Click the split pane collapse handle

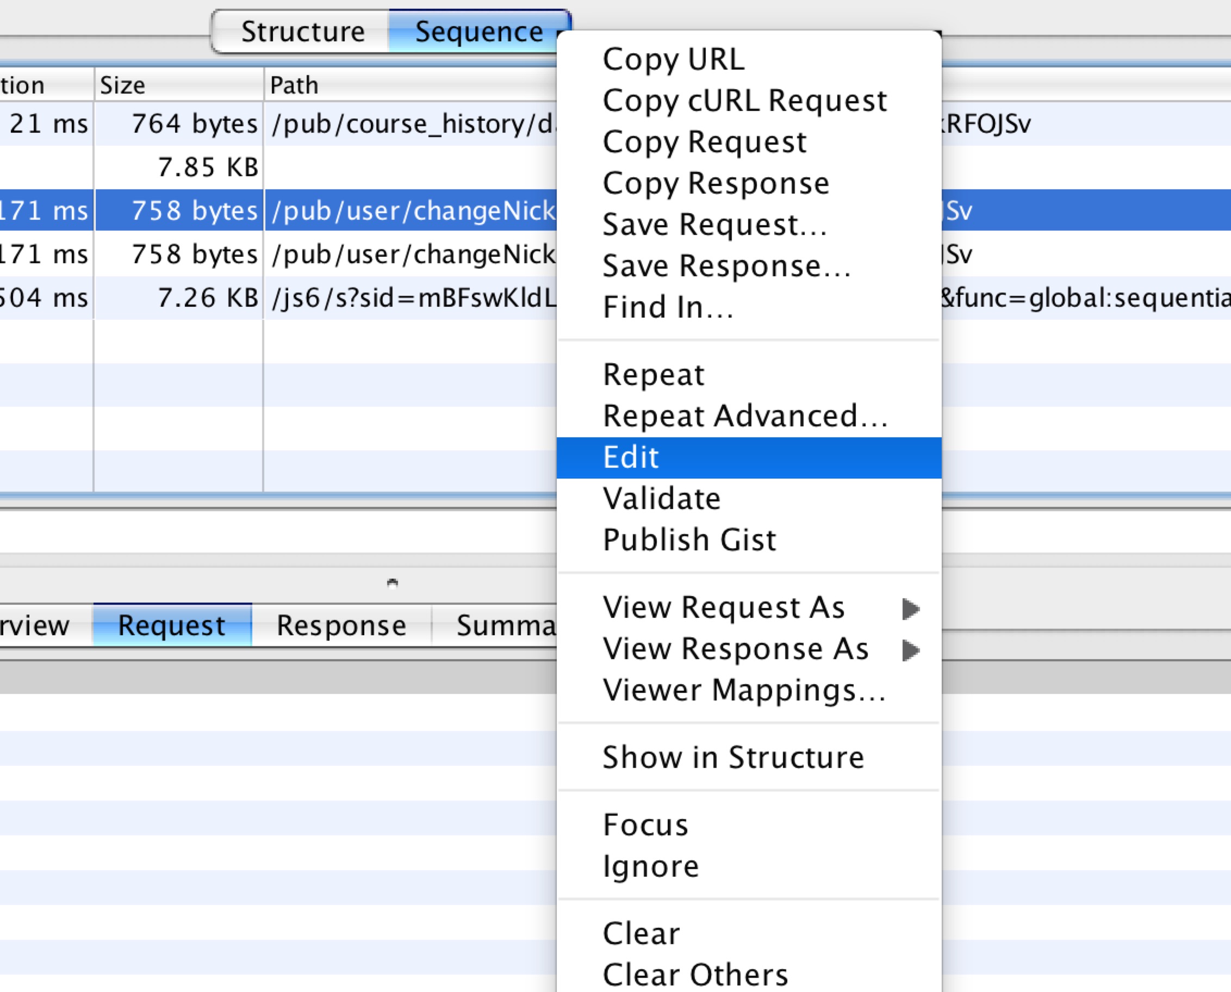click(x=392, y=583)
